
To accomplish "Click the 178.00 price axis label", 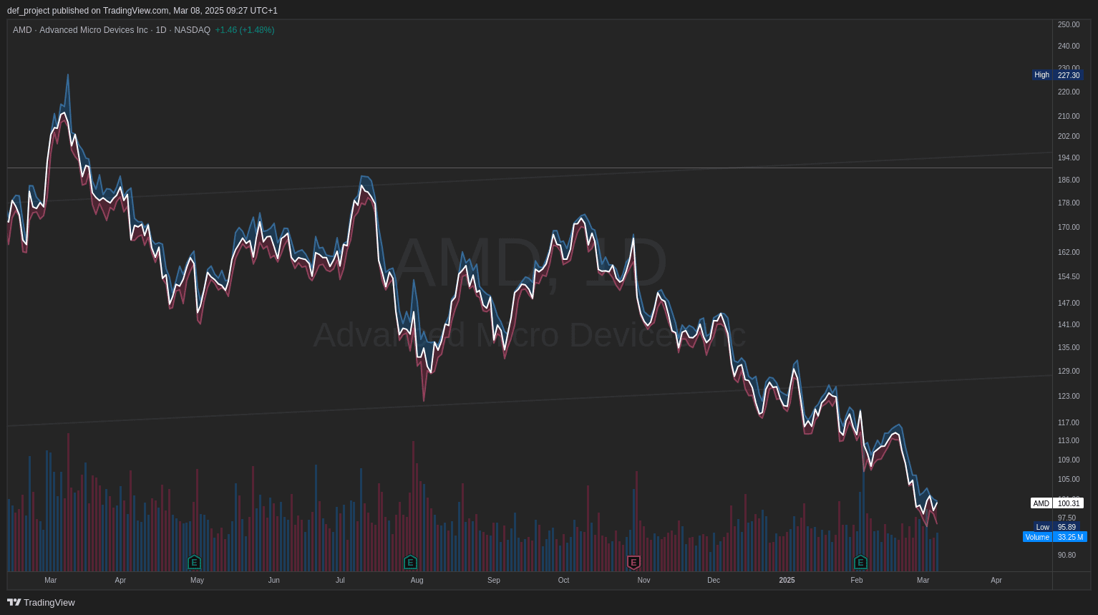I will [1069, 203].
